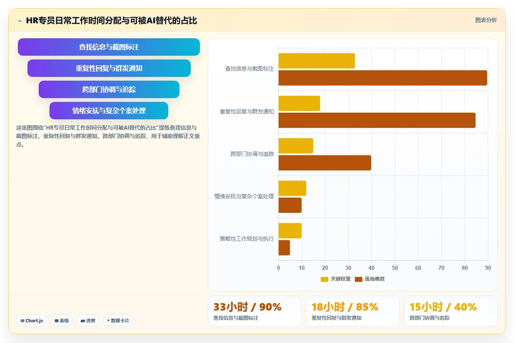Click yellow bar for 情绪安抚与复杂个案处理

coord(292,188)
